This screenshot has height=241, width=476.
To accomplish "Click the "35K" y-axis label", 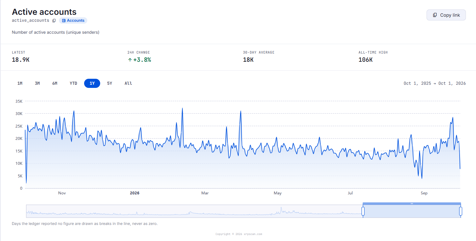I will [19, 101].
